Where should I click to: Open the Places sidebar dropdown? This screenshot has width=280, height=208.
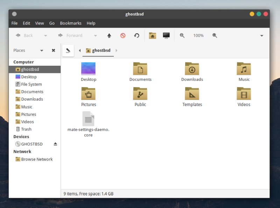pos(41,50)
